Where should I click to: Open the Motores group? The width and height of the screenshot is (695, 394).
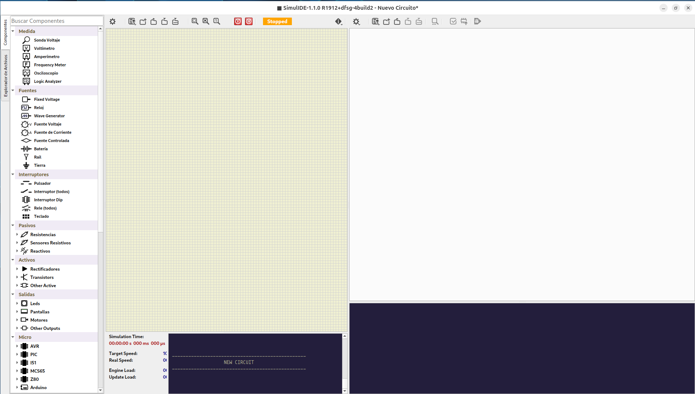(x=39, y=320)
